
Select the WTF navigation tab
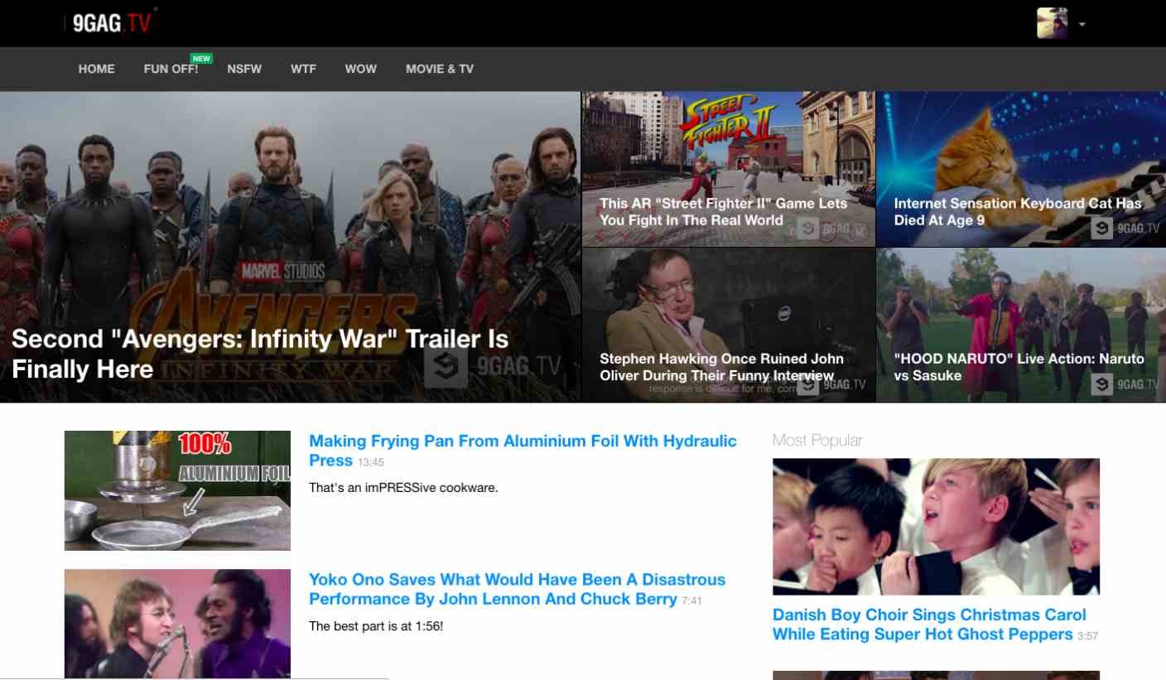pyautogui.click(x=303, y=69)
